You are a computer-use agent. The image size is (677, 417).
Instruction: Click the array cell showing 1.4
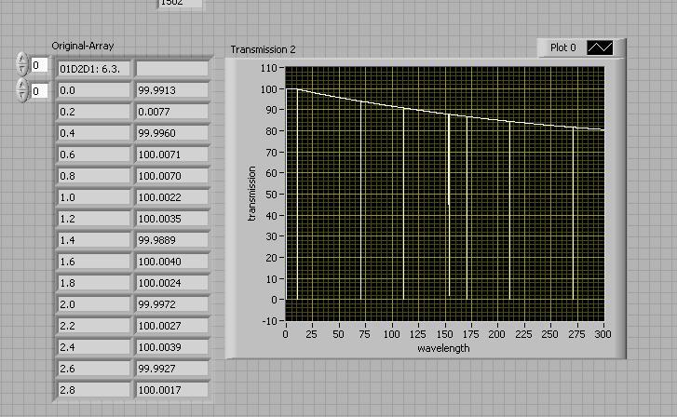click(x=94, y=240)
